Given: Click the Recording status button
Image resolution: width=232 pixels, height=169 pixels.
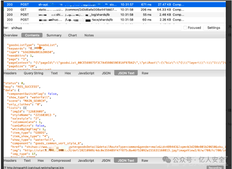Looking at the screenshot, I should [215, 167].
